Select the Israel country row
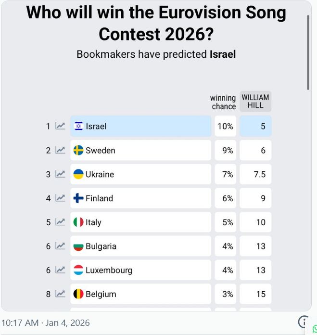Viewport: 317px width, 335px height. (140, 126)
